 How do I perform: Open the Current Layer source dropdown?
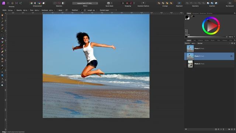(x=108, y=10)
